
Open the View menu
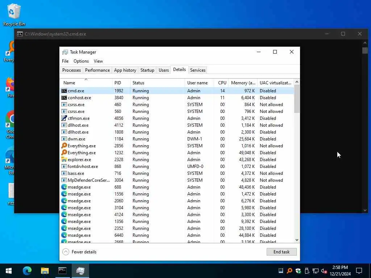pos(98,61)
